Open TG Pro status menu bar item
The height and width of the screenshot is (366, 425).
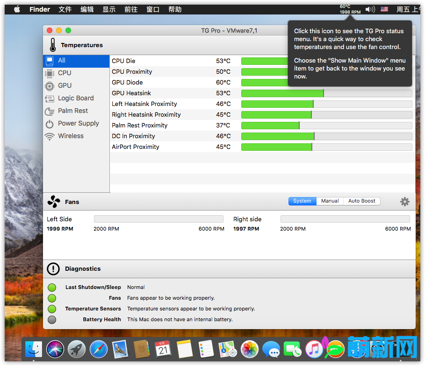350,9
